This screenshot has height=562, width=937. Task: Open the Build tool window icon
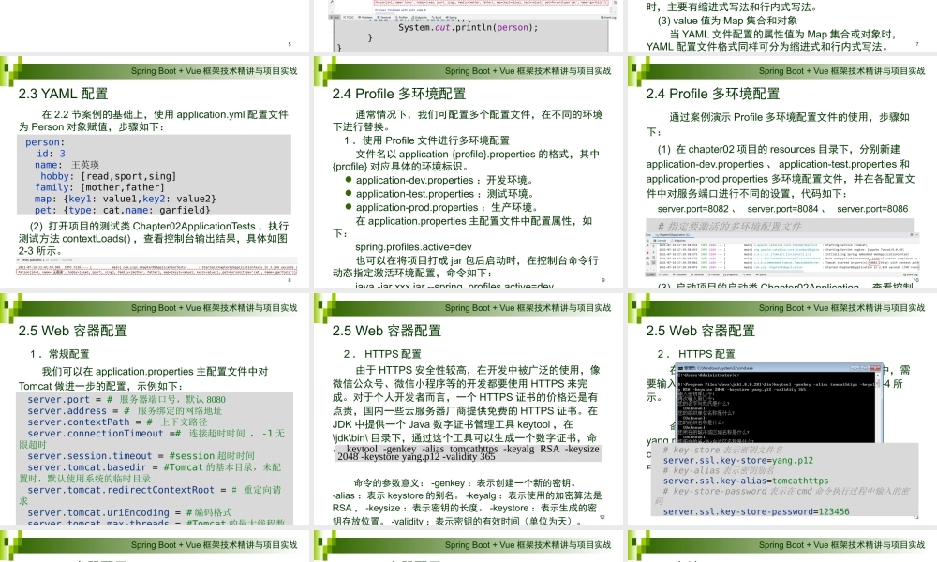click(x=436, y=16)
